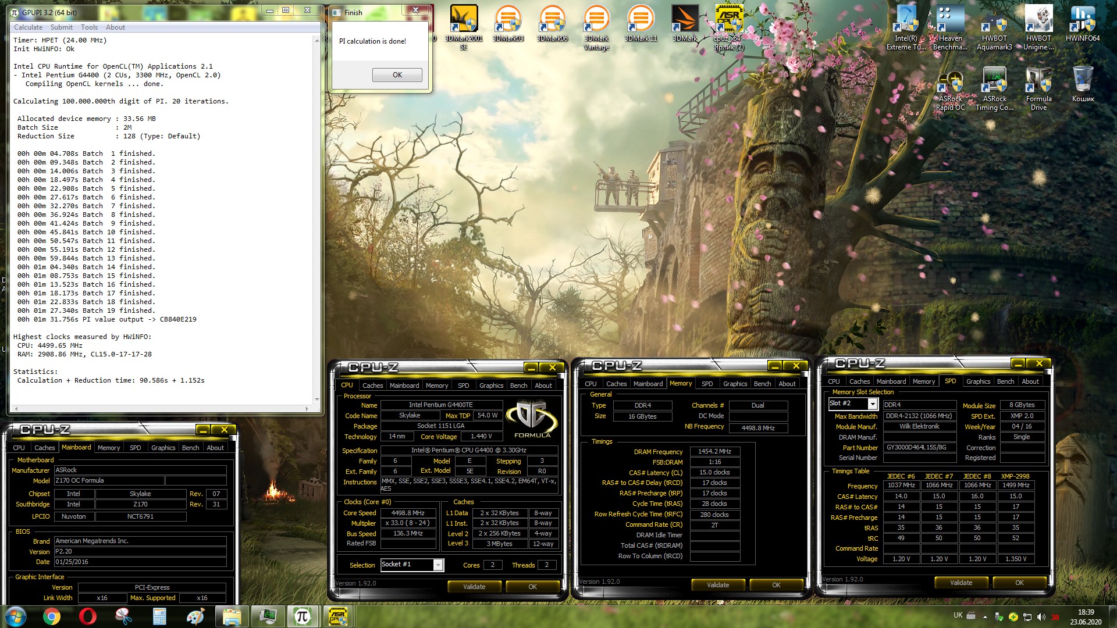Open the 3DMark2001 SE desktop shortcut
1117x628 pixels.
tap(464, 26)
